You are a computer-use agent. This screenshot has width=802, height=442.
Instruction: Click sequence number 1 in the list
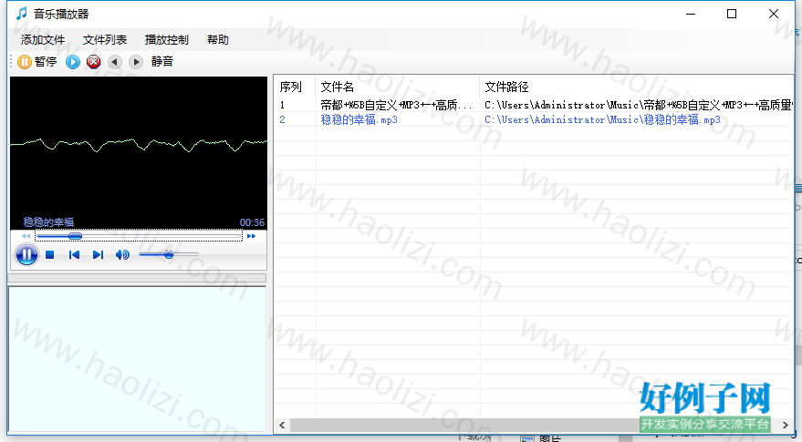point(282,106)
